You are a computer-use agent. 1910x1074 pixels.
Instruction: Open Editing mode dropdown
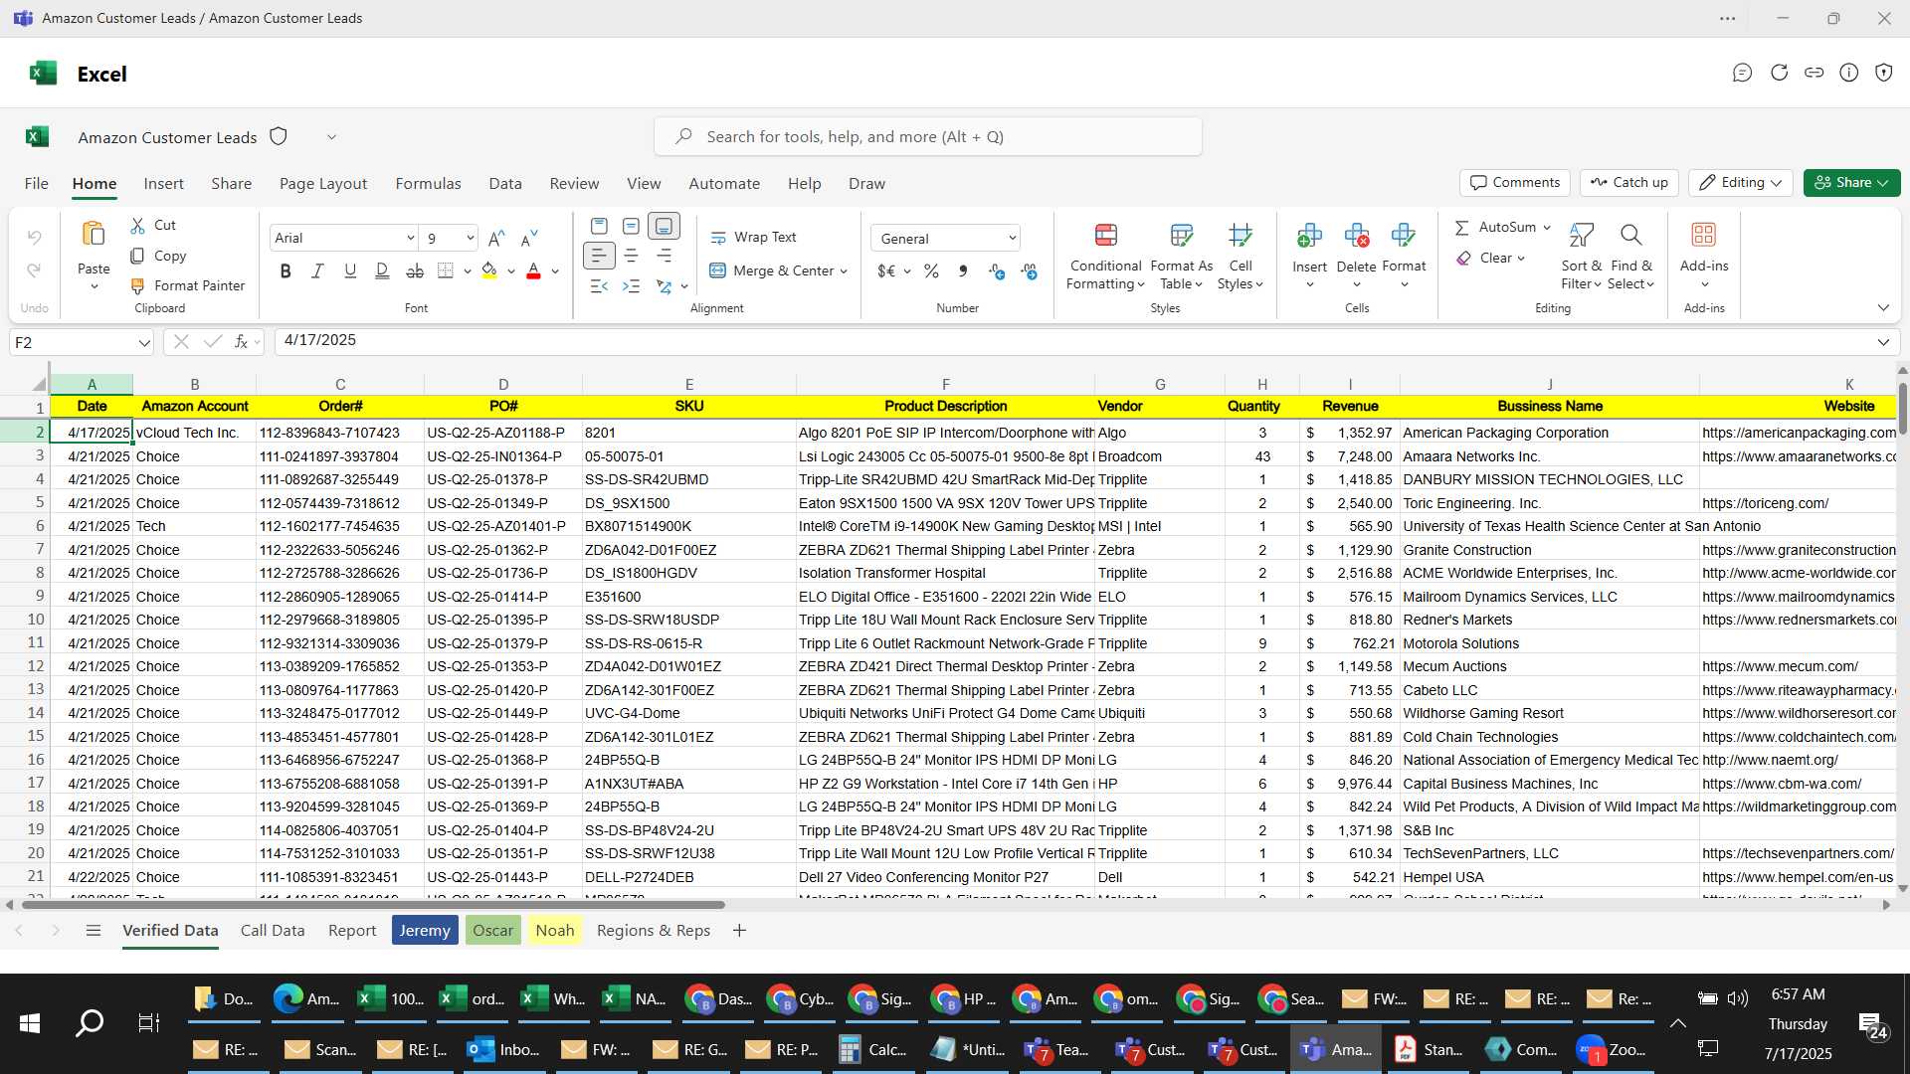click(1740, 183)
